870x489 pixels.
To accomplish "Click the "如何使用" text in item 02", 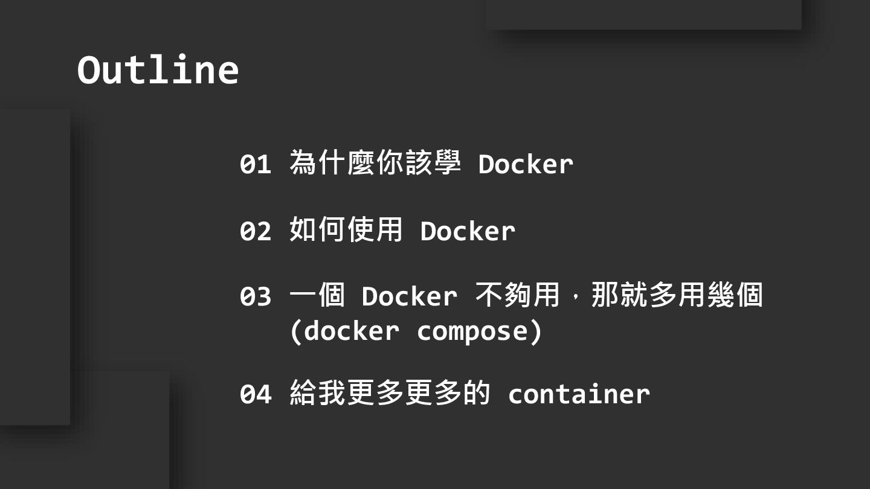I will [346, 230].
